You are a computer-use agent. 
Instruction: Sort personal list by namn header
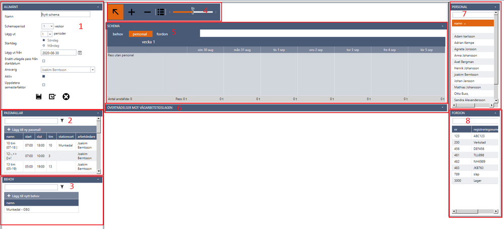click(473, 23)
